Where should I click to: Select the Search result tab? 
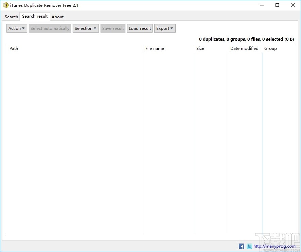(x=35, y=16)
